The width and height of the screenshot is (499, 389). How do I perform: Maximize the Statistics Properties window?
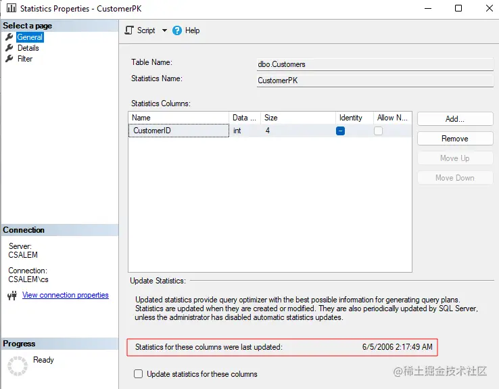pyautogui.click(x=458, y=8)
